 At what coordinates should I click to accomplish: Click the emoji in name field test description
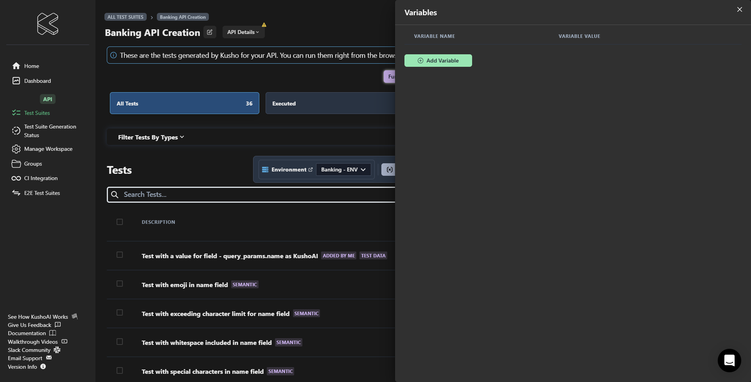tap(185, 285)
